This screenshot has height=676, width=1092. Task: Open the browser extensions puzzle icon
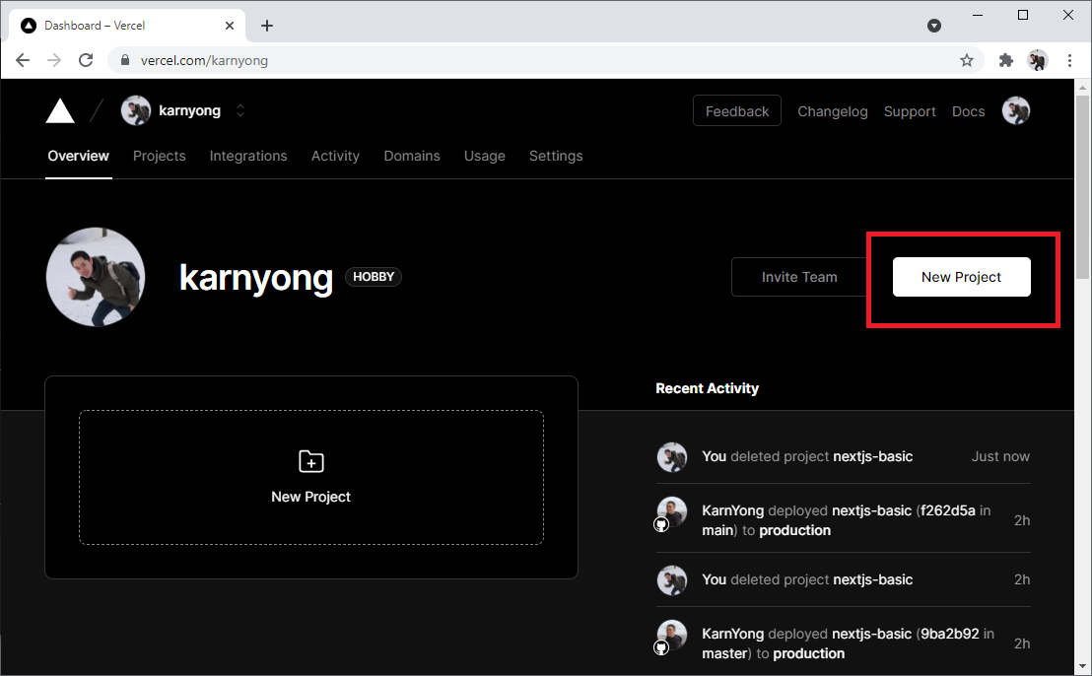pos(1005,60)
